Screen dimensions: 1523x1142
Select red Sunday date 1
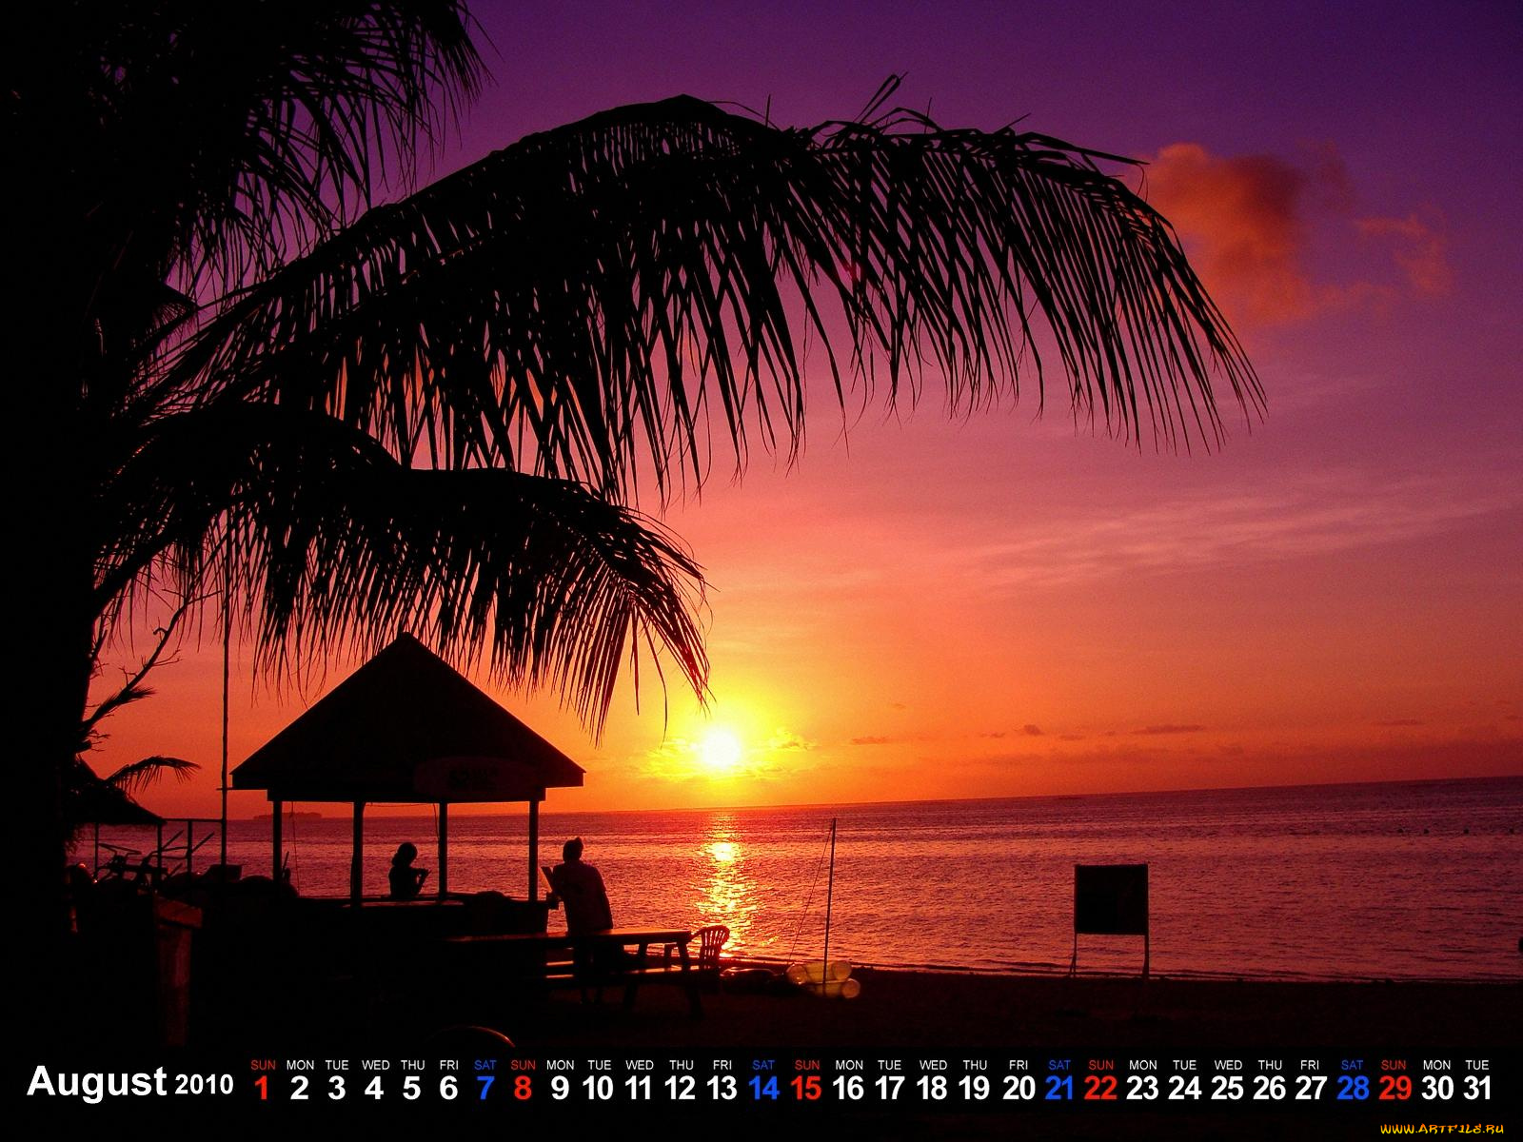(x=263, y=1088)
